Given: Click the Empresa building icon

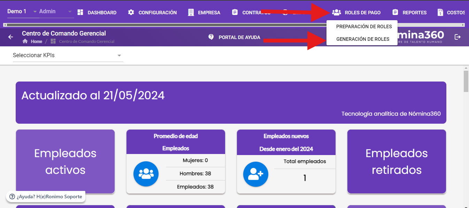Looking at the screenshot, I should coord(191,13).
